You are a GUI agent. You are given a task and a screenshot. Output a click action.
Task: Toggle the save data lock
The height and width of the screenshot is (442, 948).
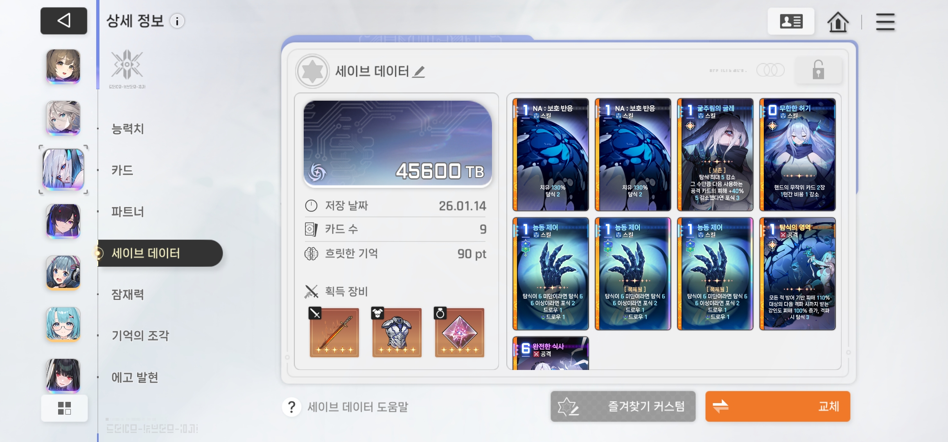coord(818,70)
